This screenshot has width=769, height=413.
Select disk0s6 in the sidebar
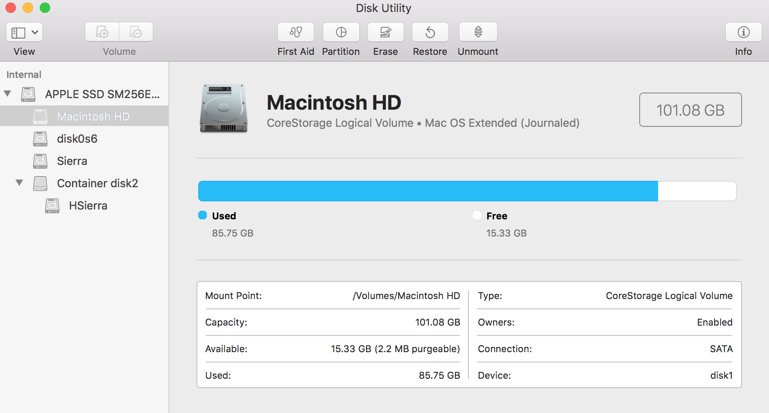[77, 138]
